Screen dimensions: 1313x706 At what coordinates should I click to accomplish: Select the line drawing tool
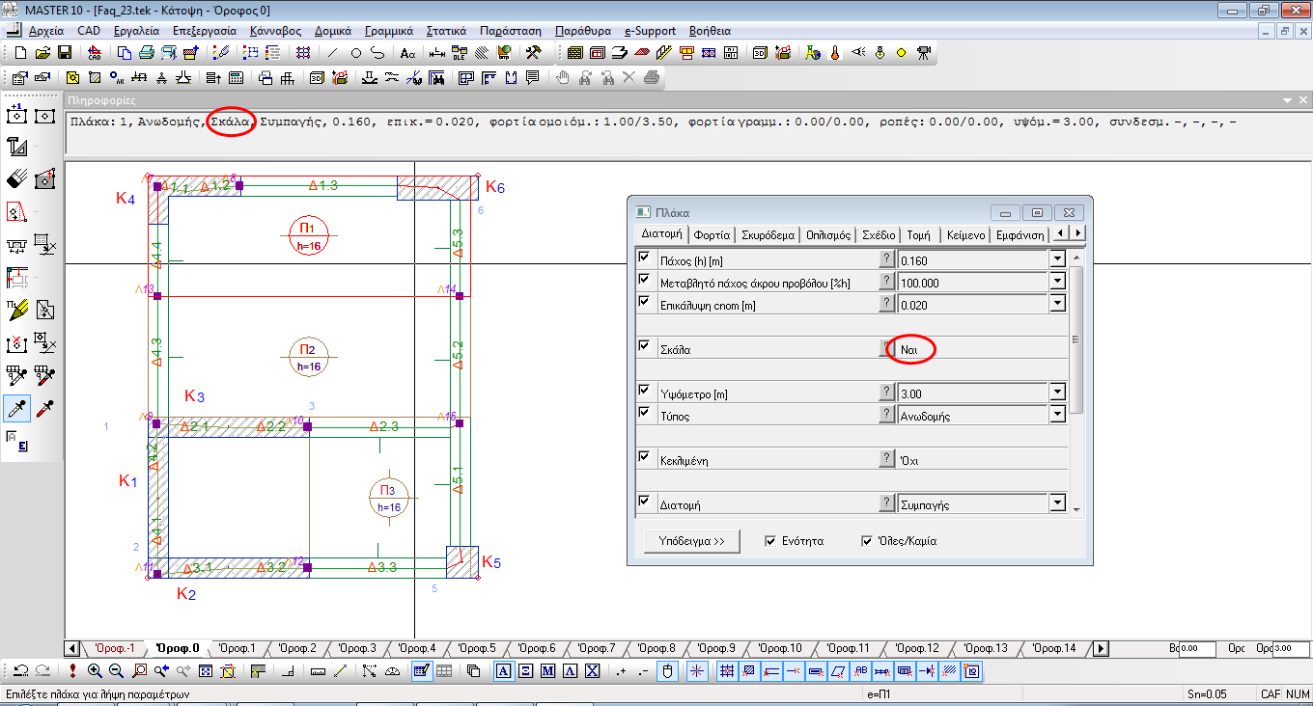tap(333, 53)
